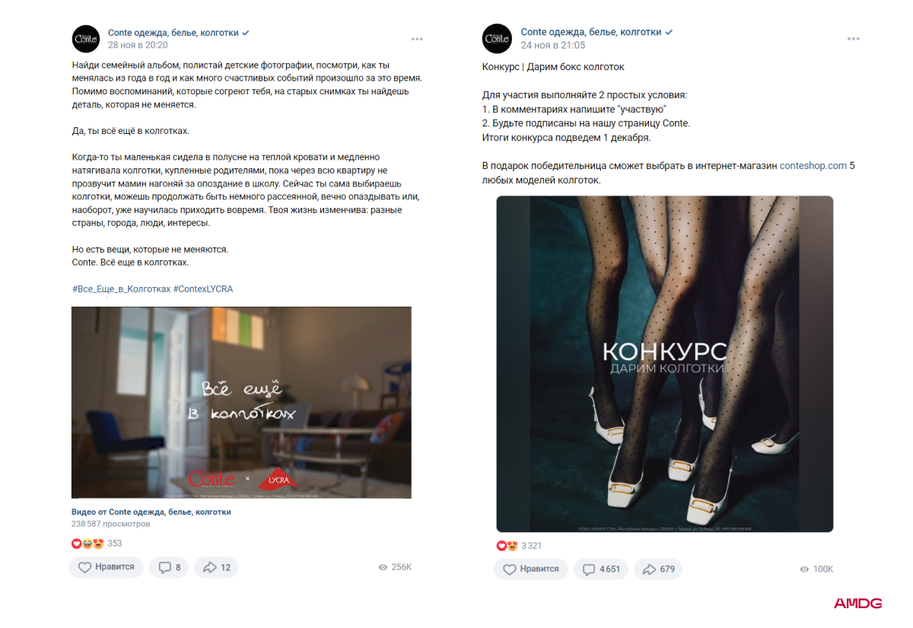Open the 28 ноя в 20:20 post timestamp
Screen dimensions: 913x628
(138, 46)
